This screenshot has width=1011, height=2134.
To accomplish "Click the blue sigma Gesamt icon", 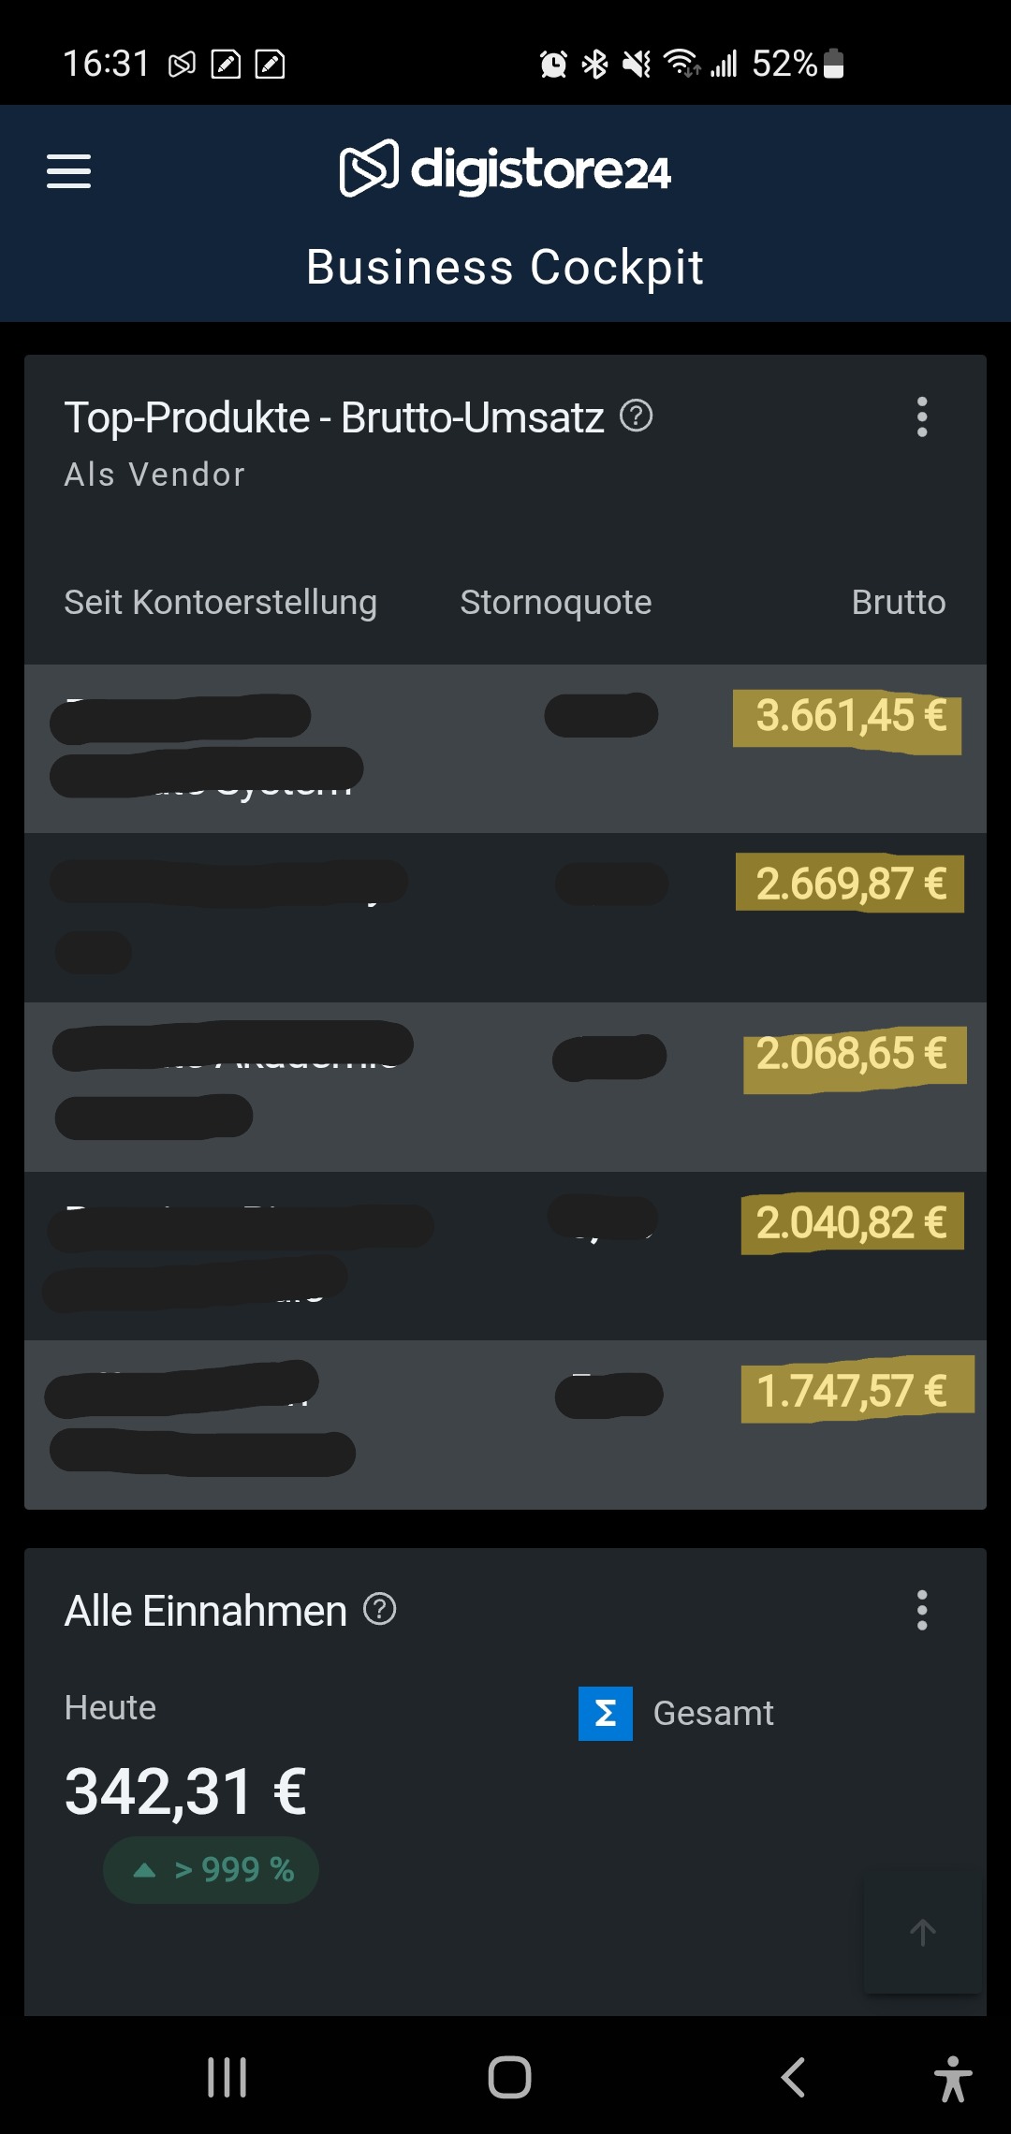I will pyautogui.click(x=606, y=1714).
